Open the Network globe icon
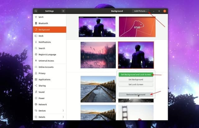Image resolution: width=199 pixels, height=128 pixels. (36, 104)
